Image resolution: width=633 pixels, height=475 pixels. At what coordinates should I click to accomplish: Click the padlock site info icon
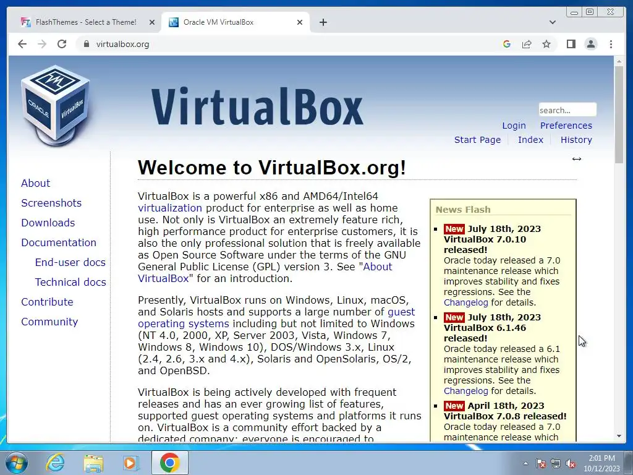[x=86, y=44]
